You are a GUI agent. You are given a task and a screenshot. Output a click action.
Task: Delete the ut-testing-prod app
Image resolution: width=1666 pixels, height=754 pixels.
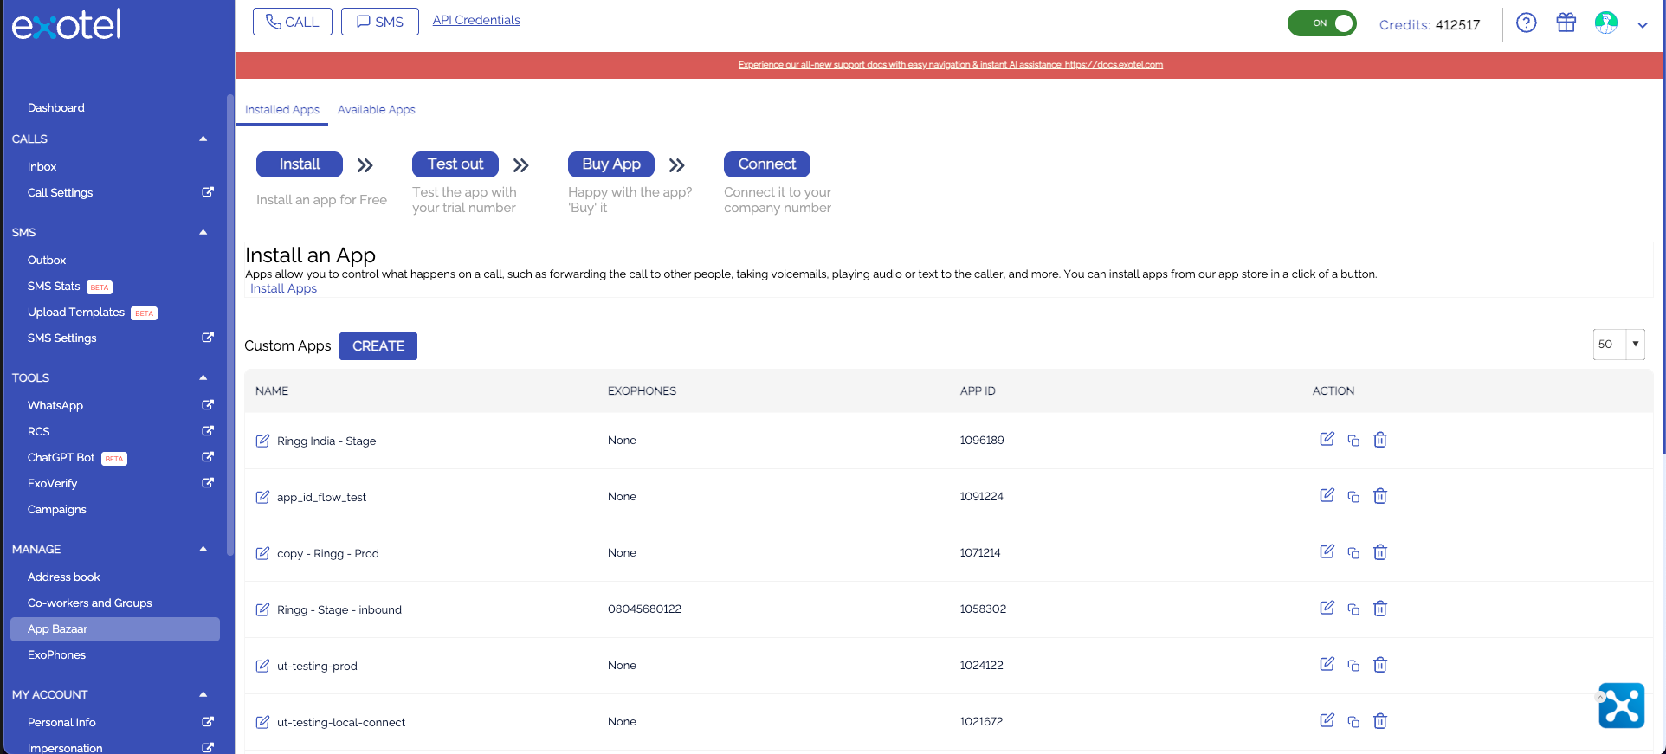tap(1380, 665)
